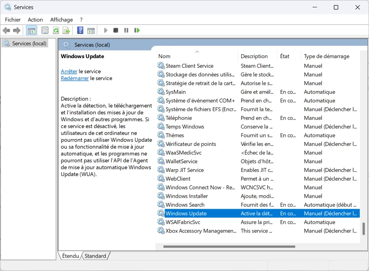Open Help using the blue question mark icon
Image resolution: width=369 pixels, height=271 pixels.
coord(80,30)
